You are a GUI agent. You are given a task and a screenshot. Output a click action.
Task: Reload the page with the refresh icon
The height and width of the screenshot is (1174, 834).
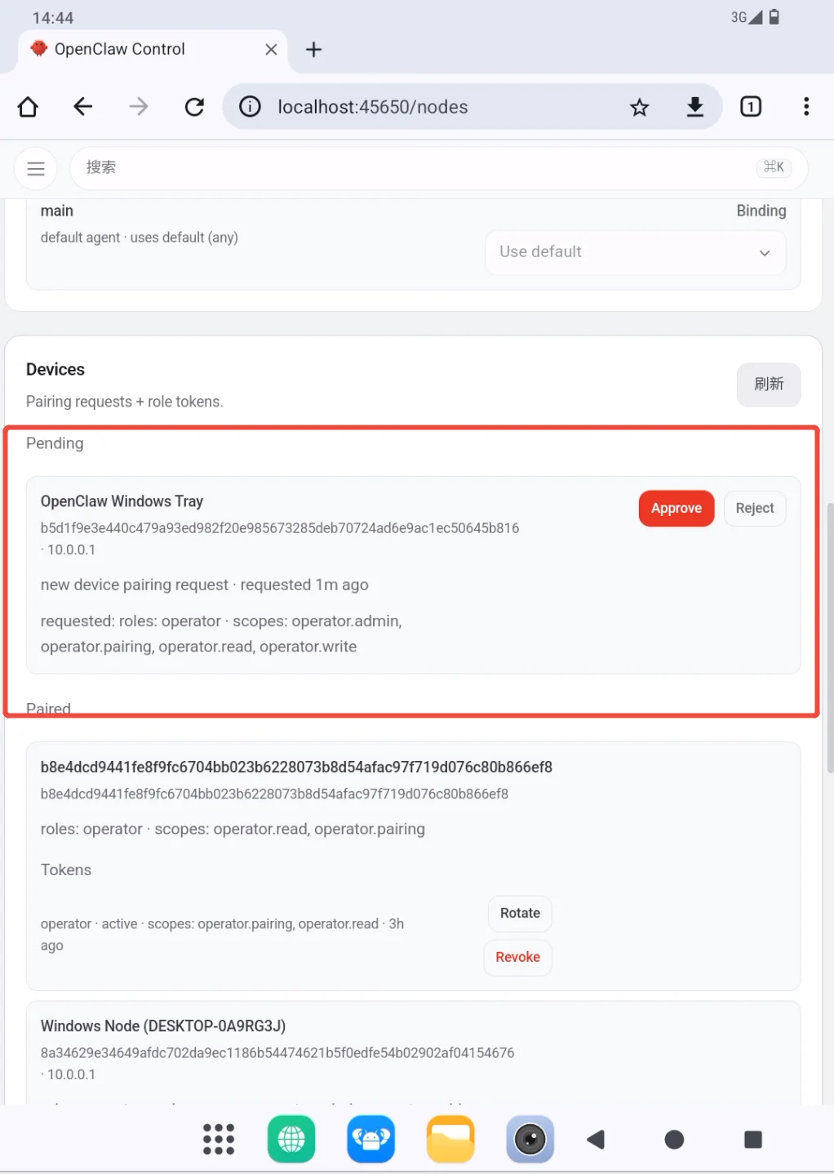point(194,107)
